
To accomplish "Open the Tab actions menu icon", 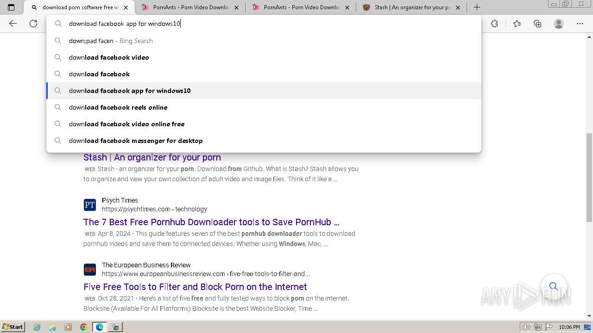I will click(11, 7).
